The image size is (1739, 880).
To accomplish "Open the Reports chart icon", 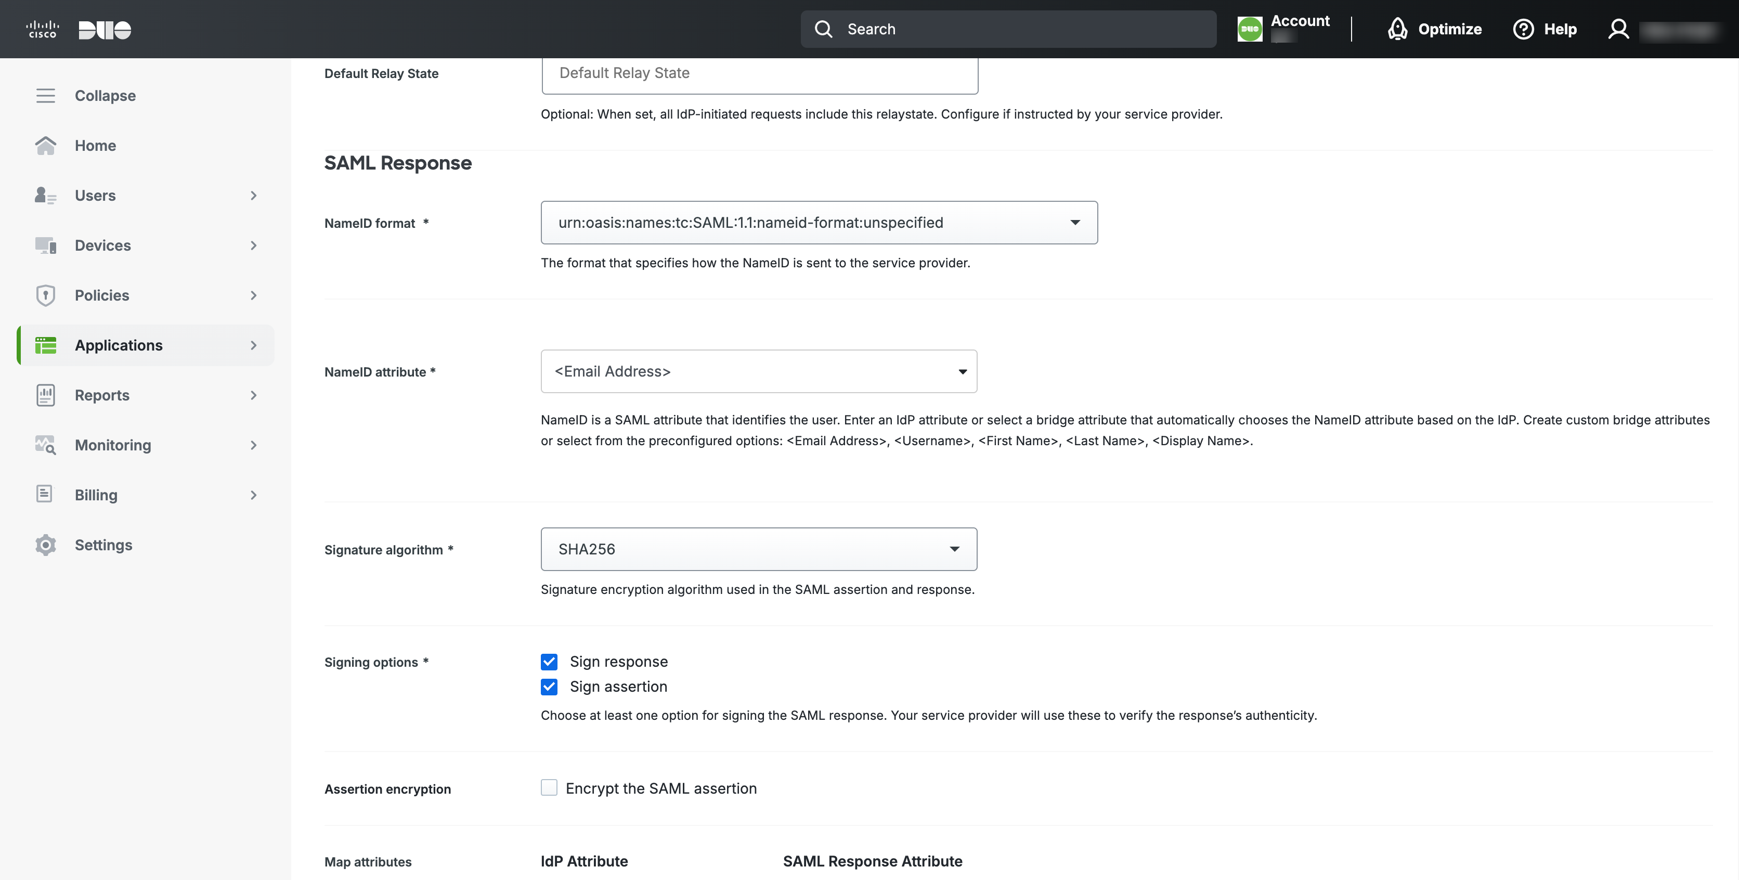I will (x=45, y=396).
